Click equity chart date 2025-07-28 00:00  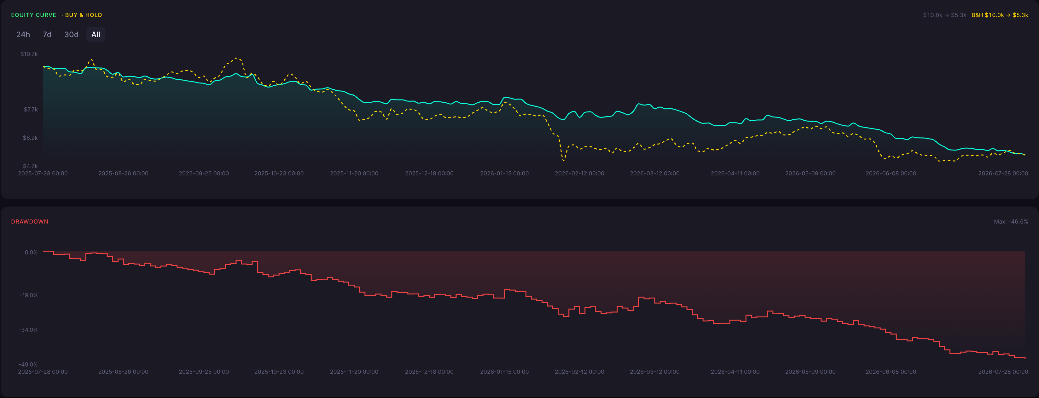point(43,173)
